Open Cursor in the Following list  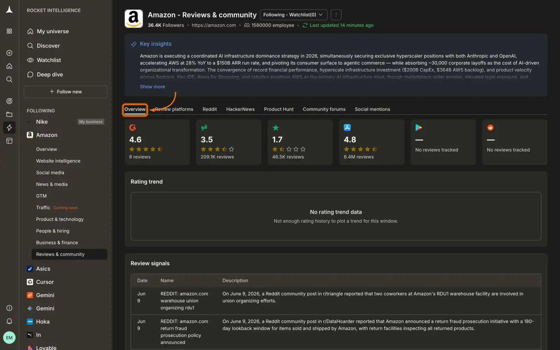45,282
